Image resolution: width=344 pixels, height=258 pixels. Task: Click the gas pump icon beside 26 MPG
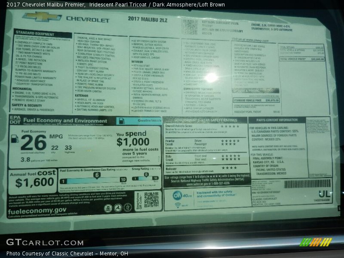15,138
